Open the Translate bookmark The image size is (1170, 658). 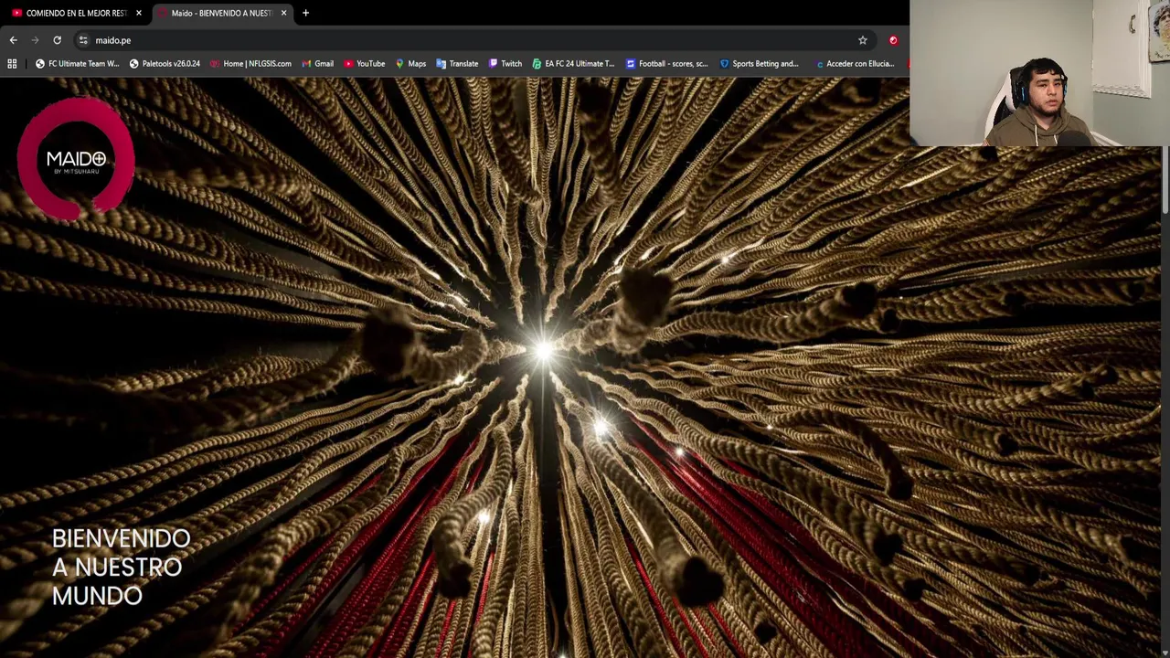coord(457,64)
